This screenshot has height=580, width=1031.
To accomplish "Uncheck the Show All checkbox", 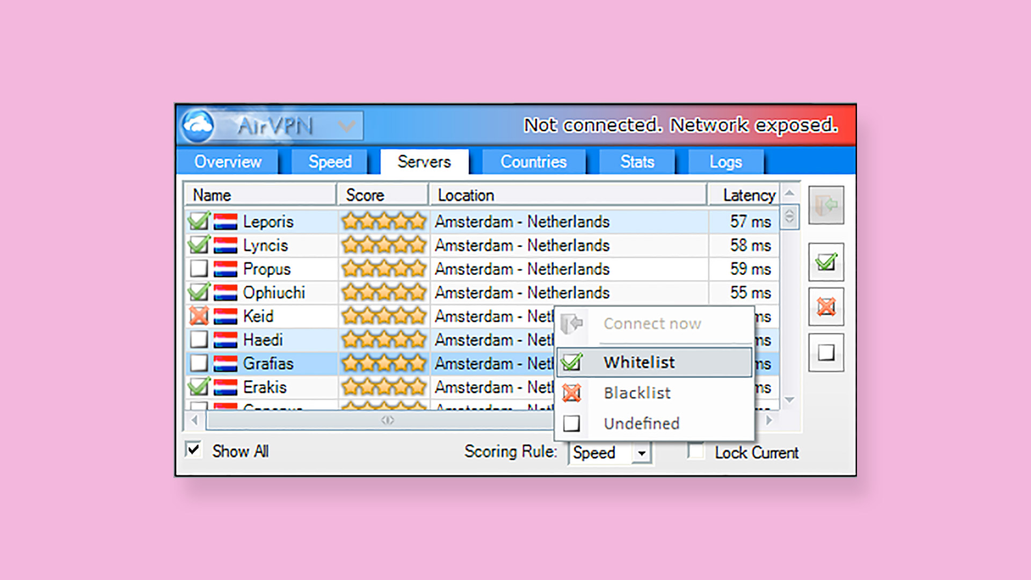I will coord(193,449).
